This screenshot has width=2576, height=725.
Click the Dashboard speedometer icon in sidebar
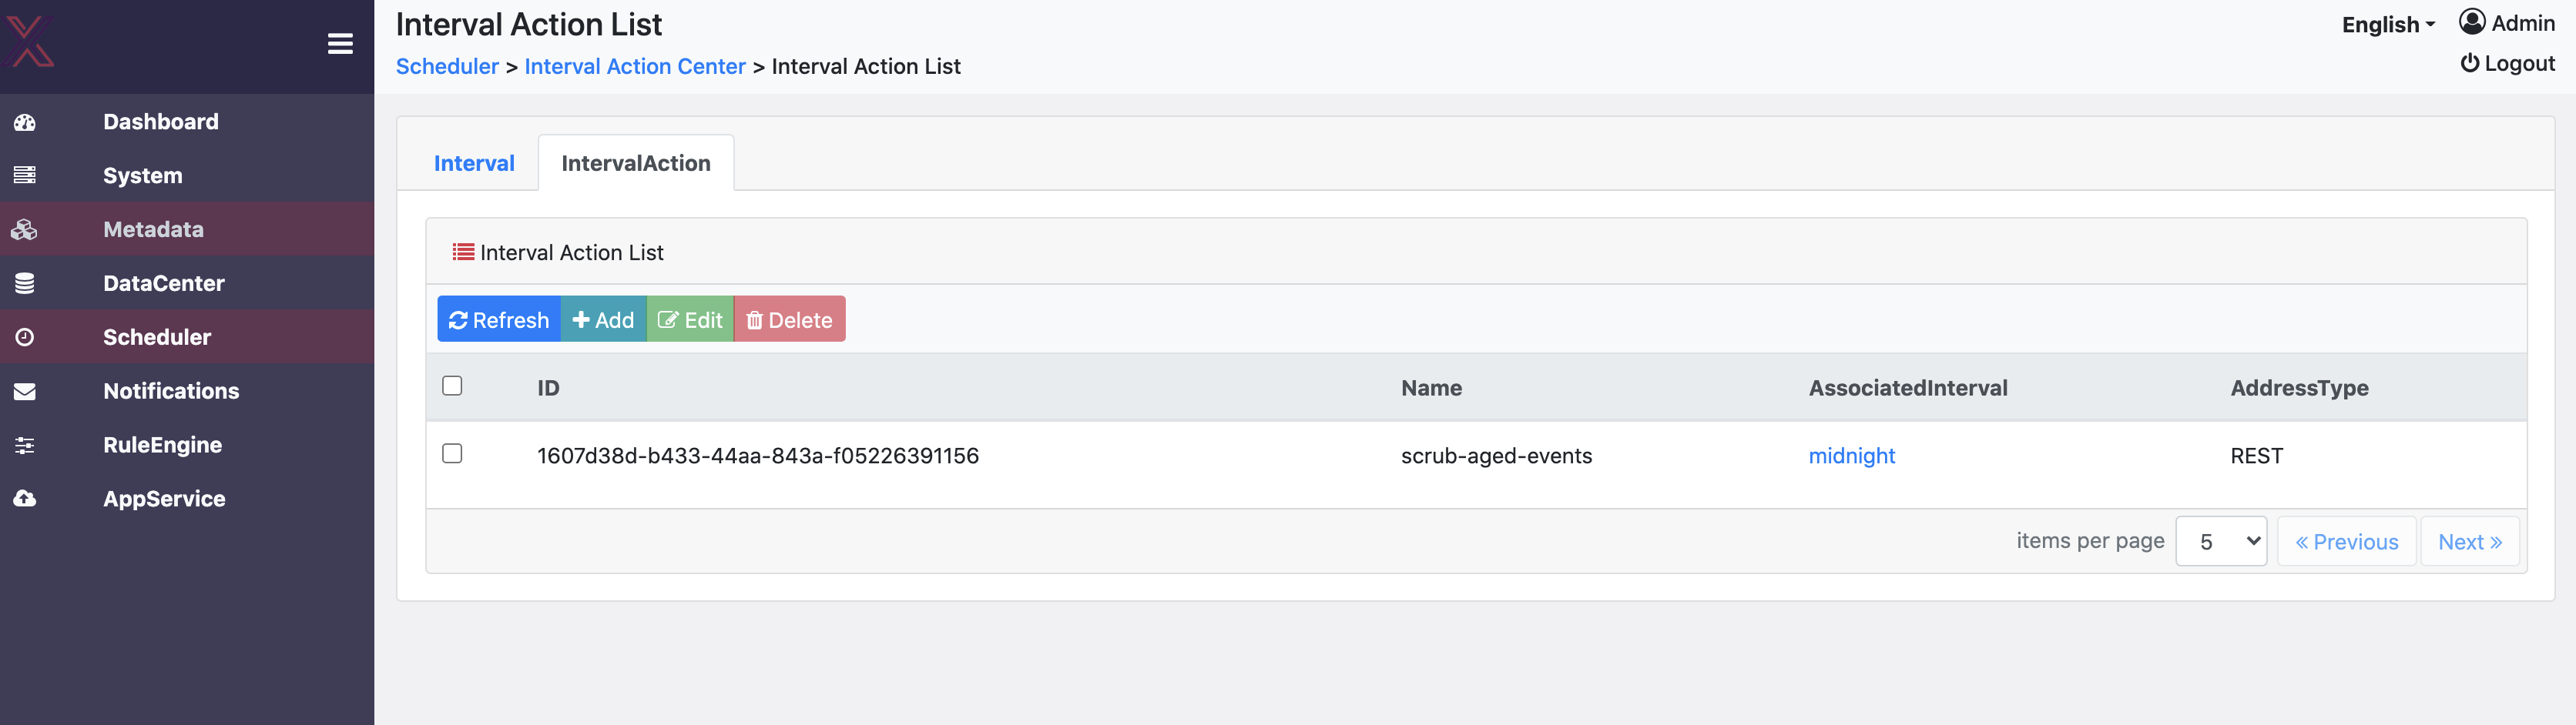(25, 121)
